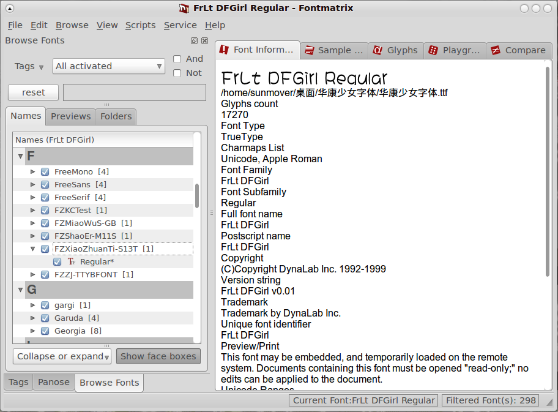Enable the Not checkbox

tap(177, 73)
